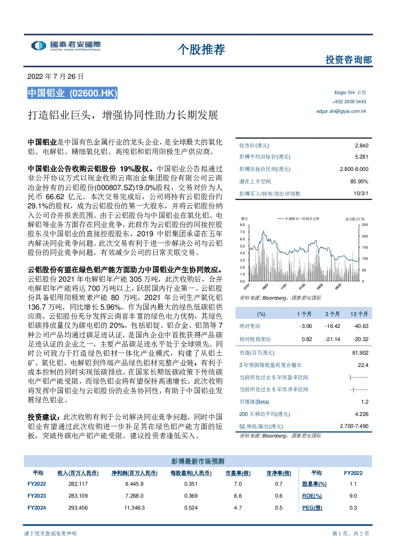Click the 个股推荐 page heading
The image size is (395, 559).
(x=201, y=49)
